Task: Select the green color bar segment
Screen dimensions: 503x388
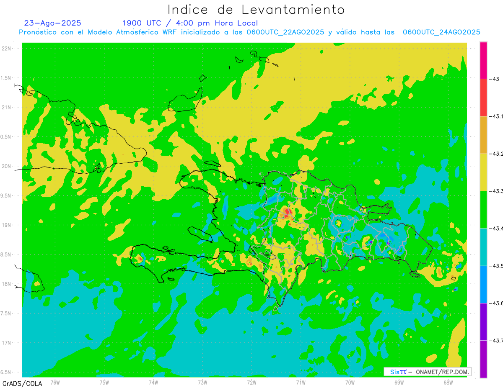Action: (483, 209)
